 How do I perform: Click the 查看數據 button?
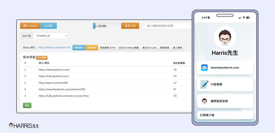coord(92,48)
